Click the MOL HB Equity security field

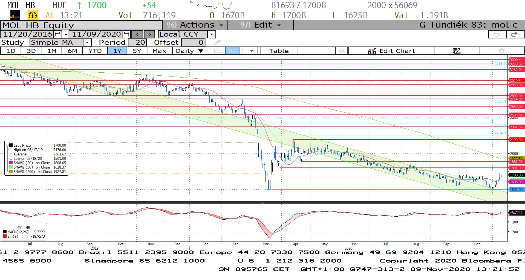point(81,25)
